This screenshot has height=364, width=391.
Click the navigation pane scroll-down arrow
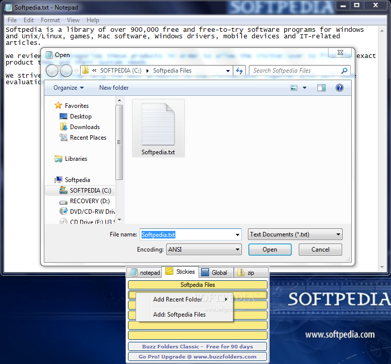click(x=119, y=220)
